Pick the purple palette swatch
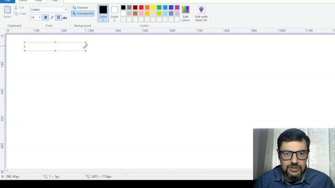The image size is (335, 188). [177, 7]
